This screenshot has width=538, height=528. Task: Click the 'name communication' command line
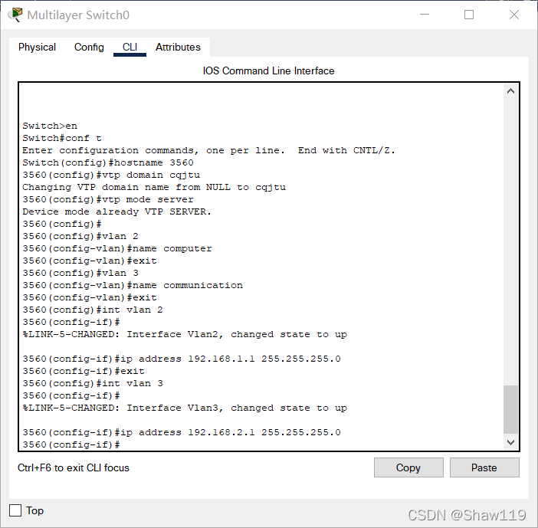pyautogui.click(x=133, y=285)
